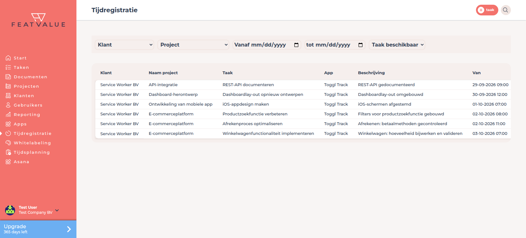Click the Documenten file icon
526x238 pixels.
[x=8, y=77]
